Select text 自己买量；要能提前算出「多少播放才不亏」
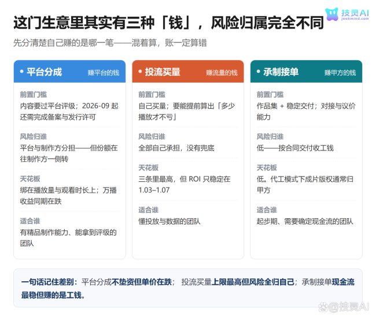376x320 pixels. click(187, 111)
